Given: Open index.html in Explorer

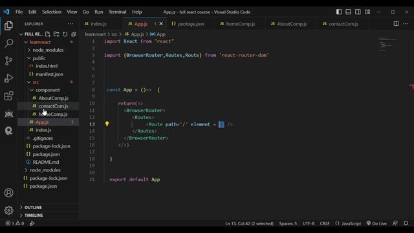Looking at the screenshot, I should coord(47,66).
